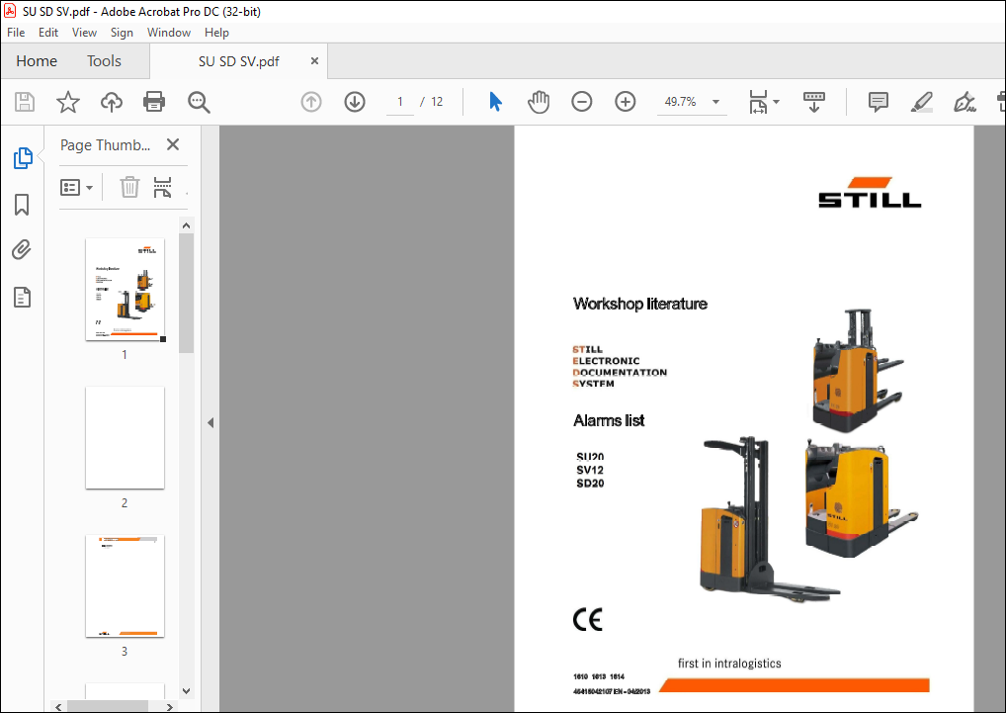Switch to the Tools tab
1006x713 pixels.
click(104, 61)
